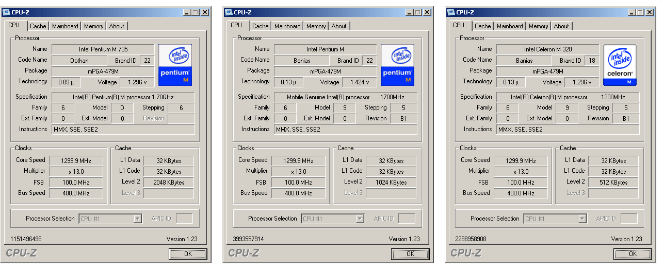Close the Celeron M 320 CPU-Z window
The width and height of the screenshot is (664, 272).
[x=649, y=12]
